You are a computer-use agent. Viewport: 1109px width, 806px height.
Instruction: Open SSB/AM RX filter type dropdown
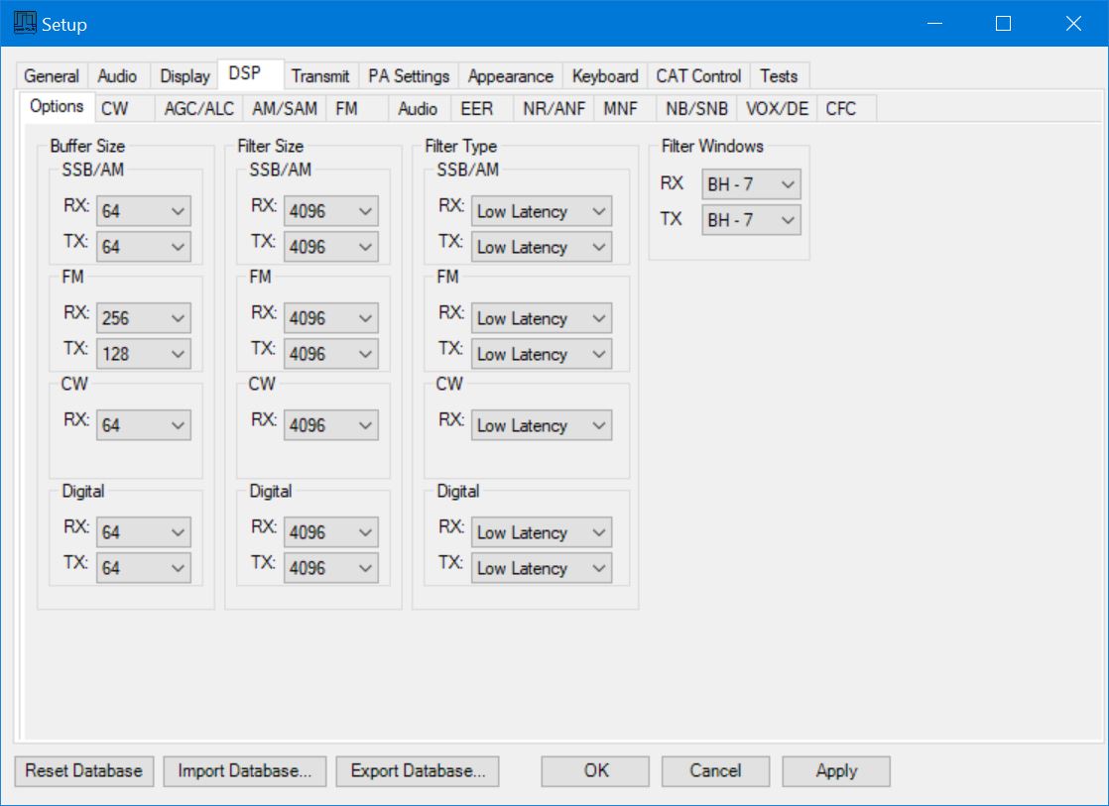click(542, 211)
